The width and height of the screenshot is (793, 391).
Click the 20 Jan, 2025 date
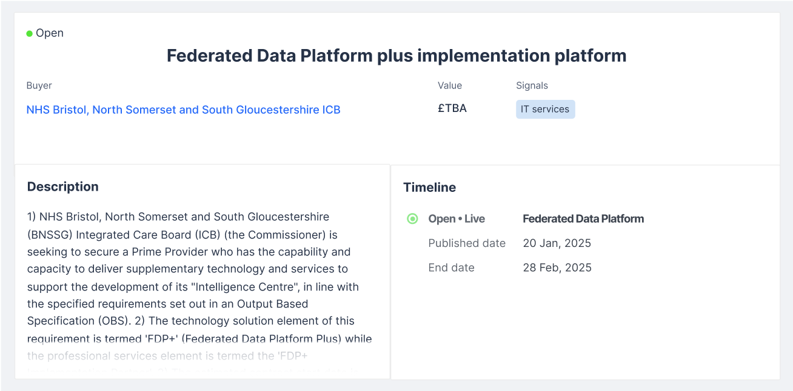[557, 243]
